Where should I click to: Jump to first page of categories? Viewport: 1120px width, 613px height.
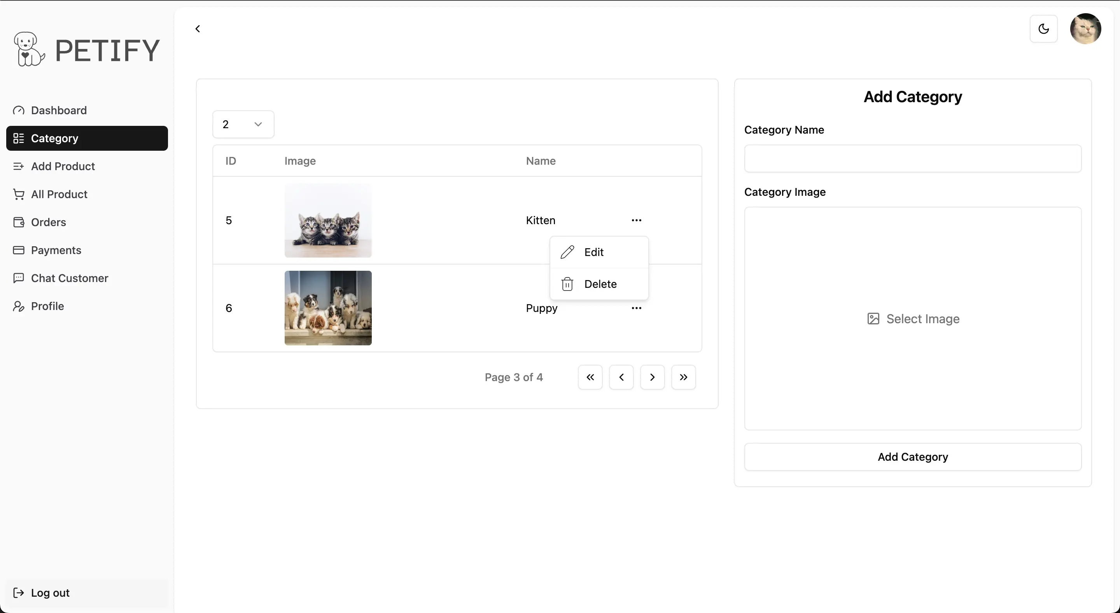click(590, 377)
